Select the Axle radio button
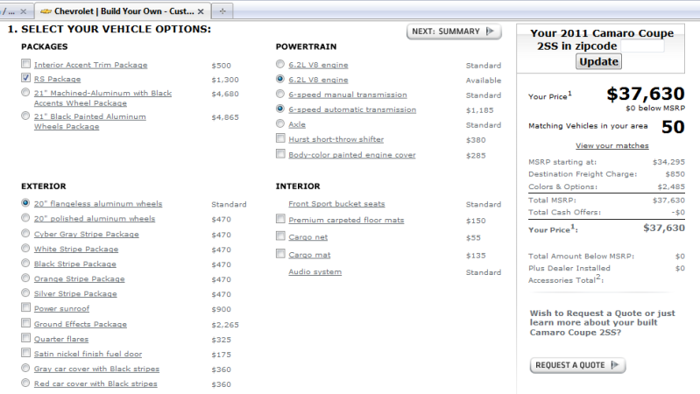This screenshot has width=700, height=394. 279,123
